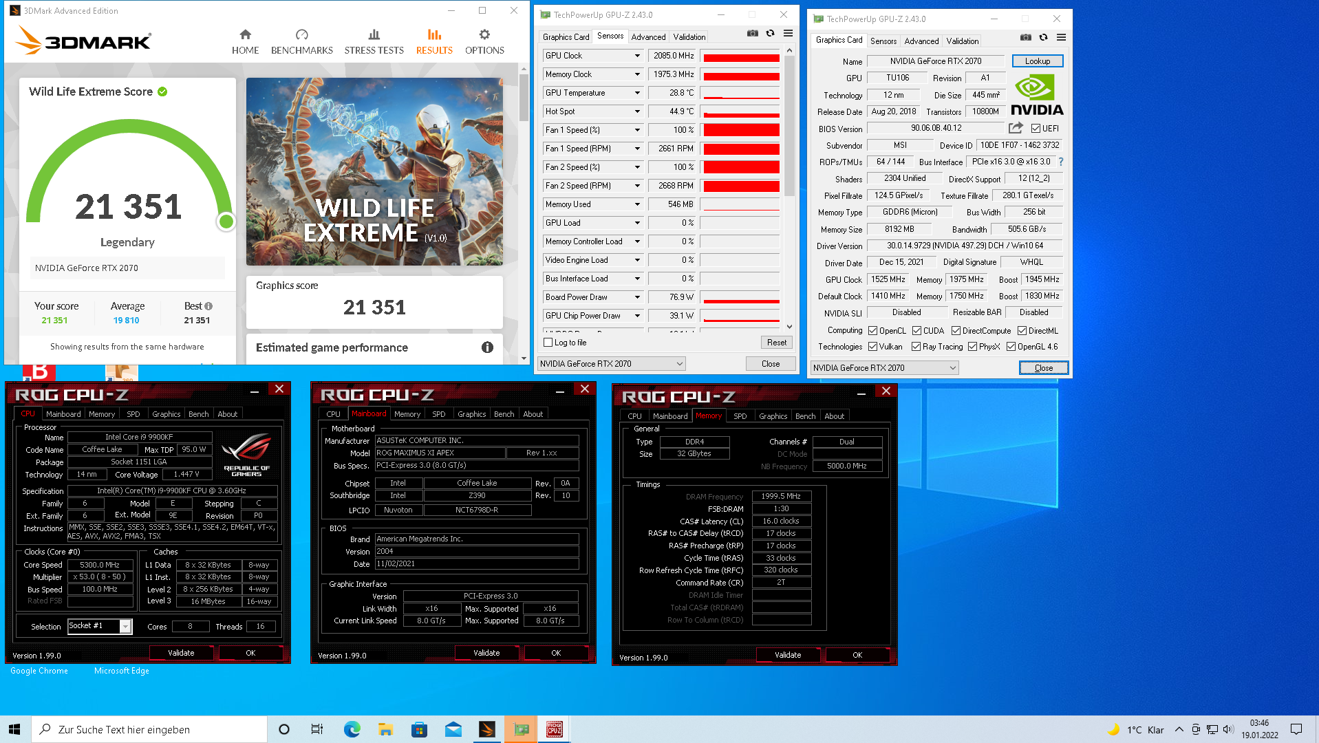1319x743 pixels.
Task: Click the Windows taskbar search box
Action: [x=149, y=729]
